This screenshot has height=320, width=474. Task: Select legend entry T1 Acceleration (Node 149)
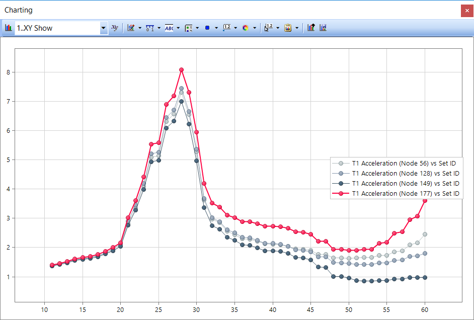pos(396,184)
